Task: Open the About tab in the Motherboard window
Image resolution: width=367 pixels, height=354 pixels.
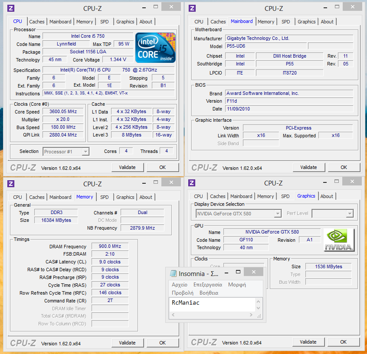Action: (327, 22)
